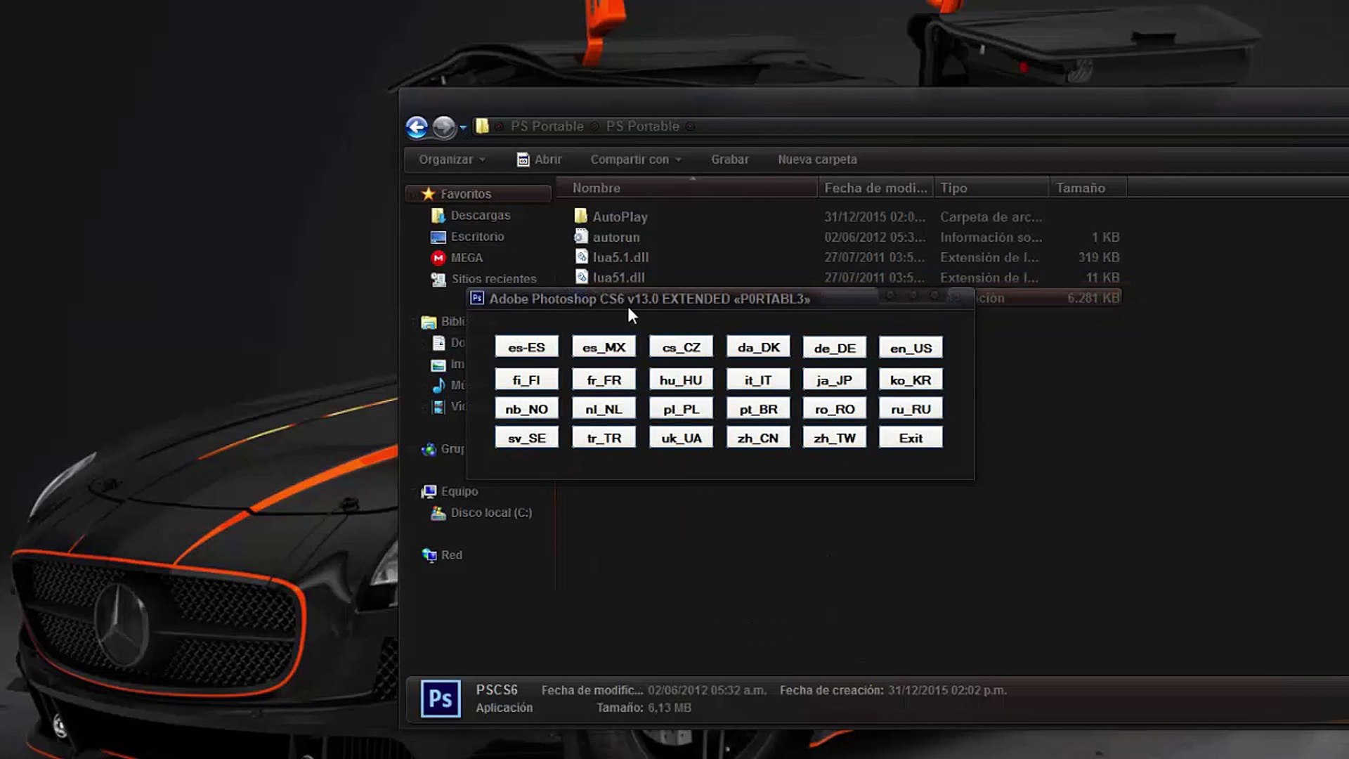This screenshot has height=759, width=1349.
Task: Click the large Ps icon in details pane
Action: point(441,699)
